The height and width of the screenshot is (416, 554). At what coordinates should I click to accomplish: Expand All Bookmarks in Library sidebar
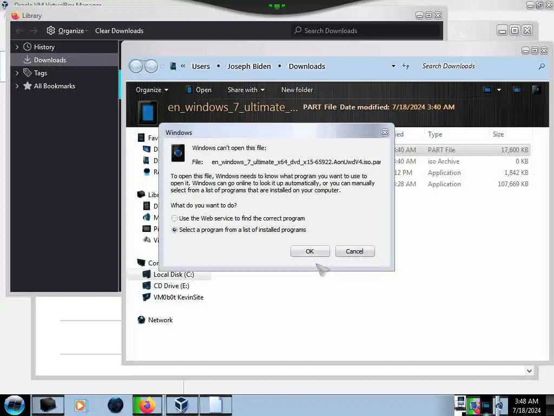(x=17, y=86)
